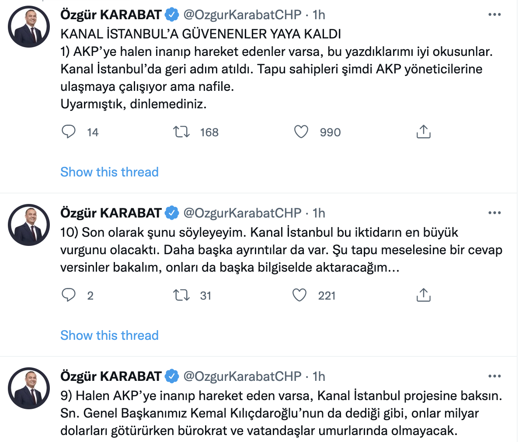Open replies on the tweet numbered 10
This screenshot has height=442, width=522.
click(x=69, y=295)
